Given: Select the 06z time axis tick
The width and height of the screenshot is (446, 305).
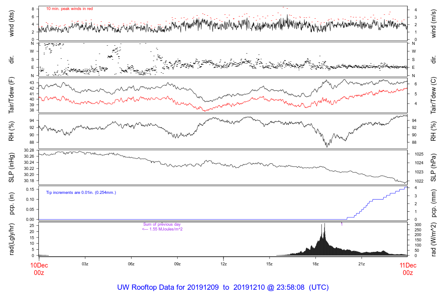Looking at the screenshot, I should (x=131, y=264).
